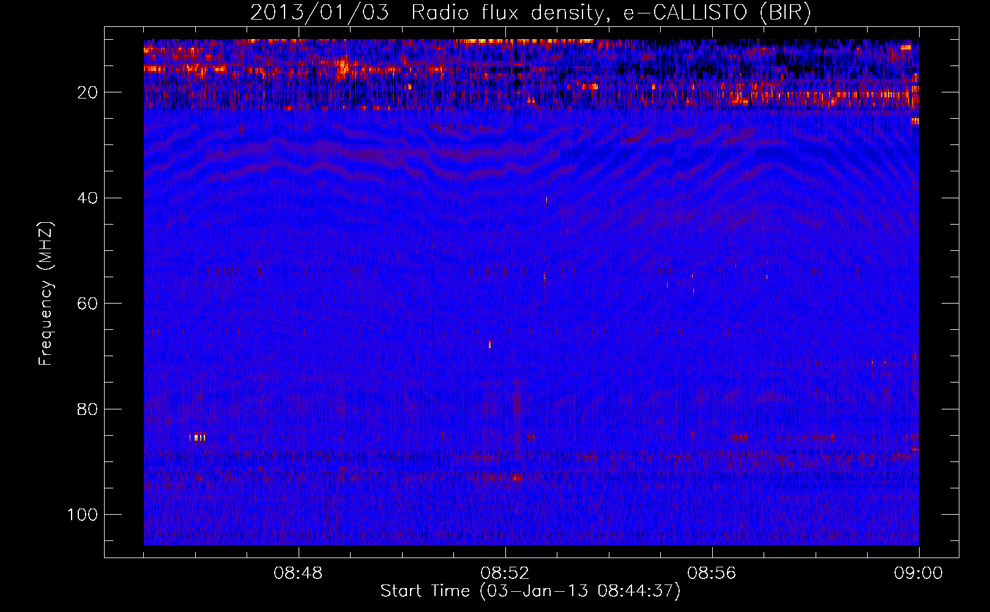Click the '20' frequency tick label
The width and height of the screenshot is (990, 612).
point(88,92)
